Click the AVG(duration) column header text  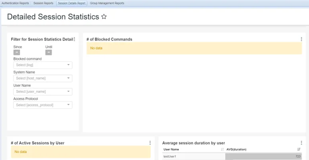(x=236, y=149)
